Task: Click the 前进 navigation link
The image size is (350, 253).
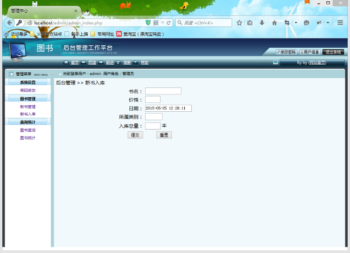Action: pyautogui.click(x=110, y=63)
